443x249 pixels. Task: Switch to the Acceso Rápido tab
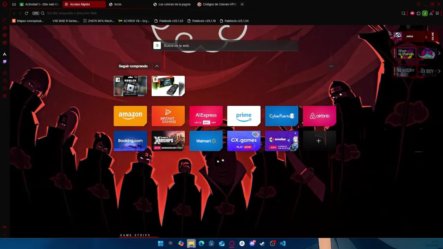pyautogui.click(x=84, y=4)
